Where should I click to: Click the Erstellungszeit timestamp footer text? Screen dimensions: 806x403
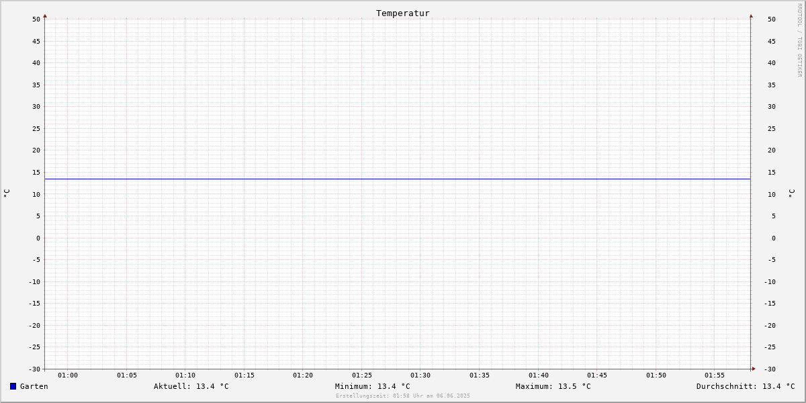coord(403,396)
